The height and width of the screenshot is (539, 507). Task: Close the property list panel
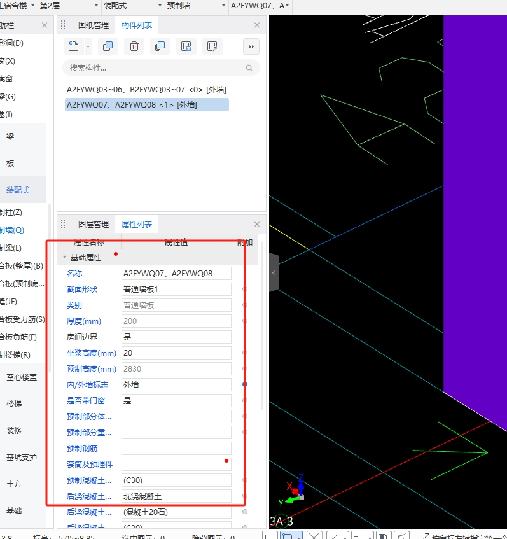257,225
